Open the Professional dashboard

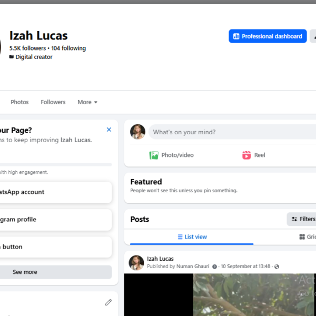268,36
